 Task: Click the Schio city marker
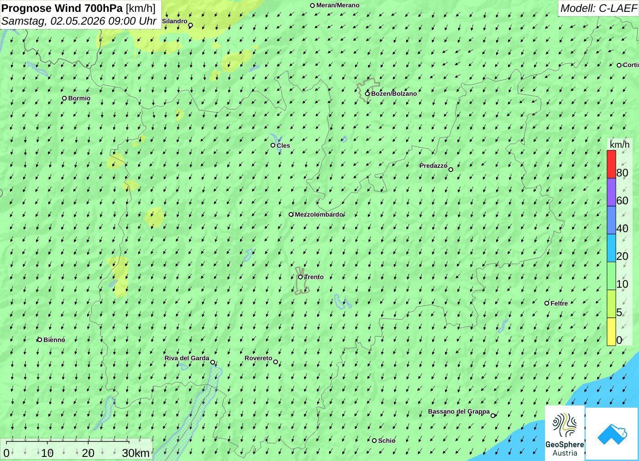click(x=374, y=440)
